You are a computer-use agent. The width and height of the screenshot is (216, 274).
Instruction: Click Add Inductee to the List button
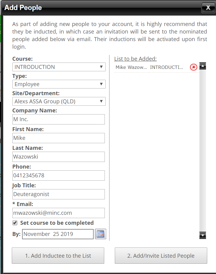coord(58,256)
